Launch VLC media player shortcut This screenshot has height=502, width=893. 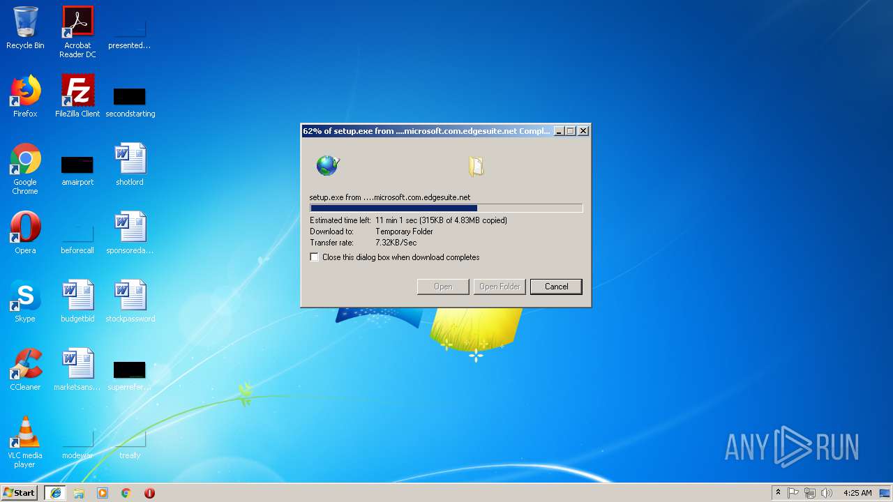pyautogui.click(x=25, y=442)
